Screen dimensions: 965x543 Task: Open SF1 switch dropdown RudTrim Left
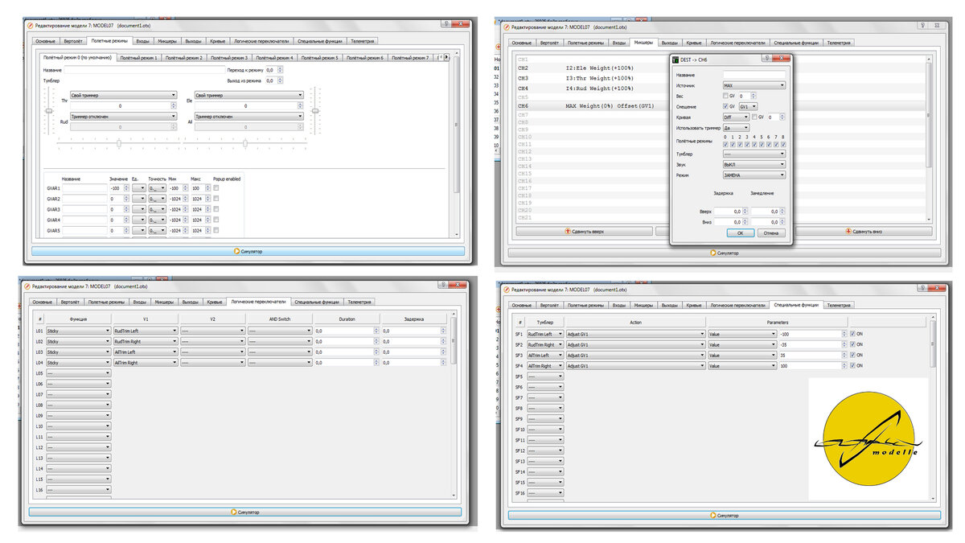(x=545, y=334)
